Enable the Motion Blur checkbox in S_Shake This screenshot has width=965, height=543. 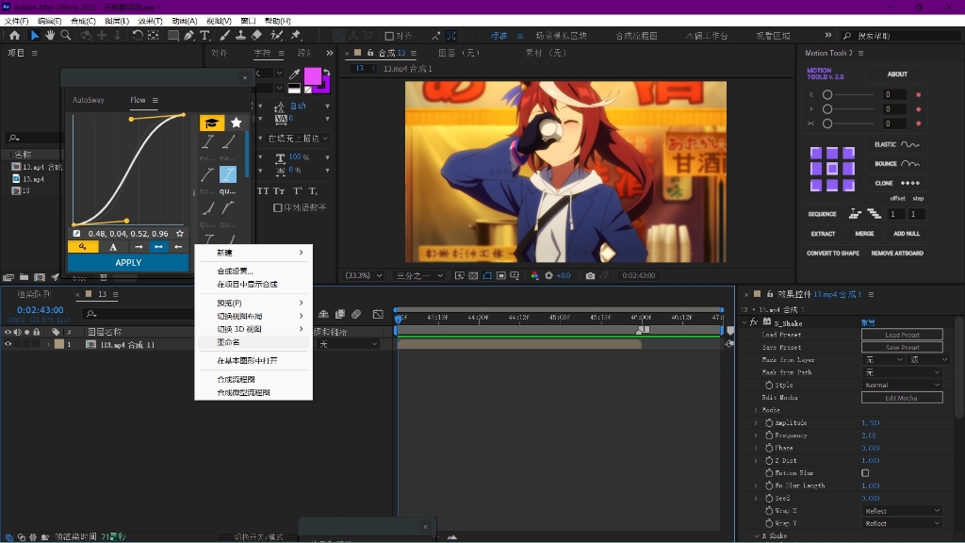865,473
